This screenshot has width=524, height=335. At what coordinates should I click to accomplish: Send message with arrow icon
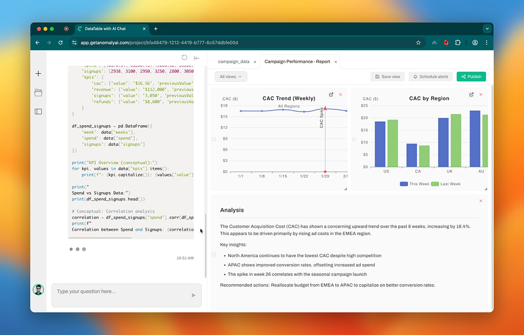[193, 295]
